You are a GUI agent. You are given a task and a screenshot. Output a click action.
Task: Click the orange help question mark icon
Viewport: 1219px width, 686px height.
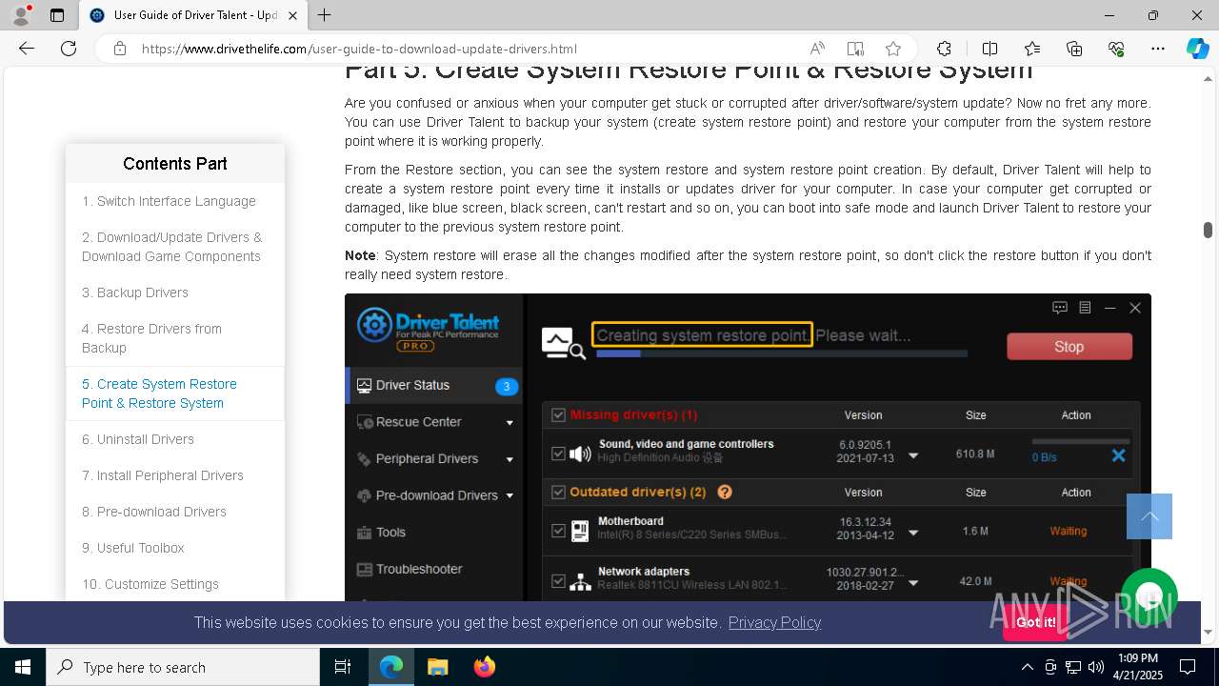725,492
